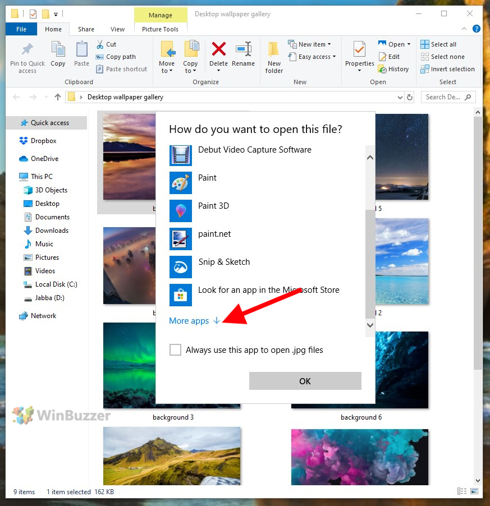Click the app list scrollbar up arrow
This screenshot has width=490, height=506.
(x=370, y=158)
